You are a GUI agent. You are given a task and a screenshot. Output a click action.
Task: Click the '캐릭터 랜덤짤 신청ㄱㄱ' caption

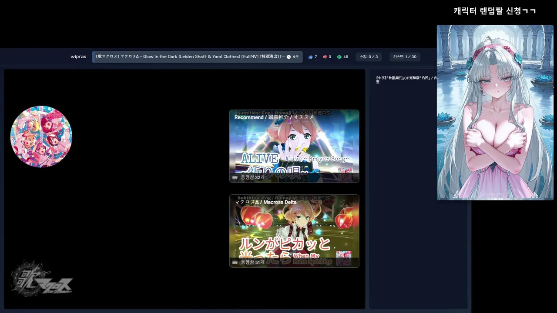(495, 11)
